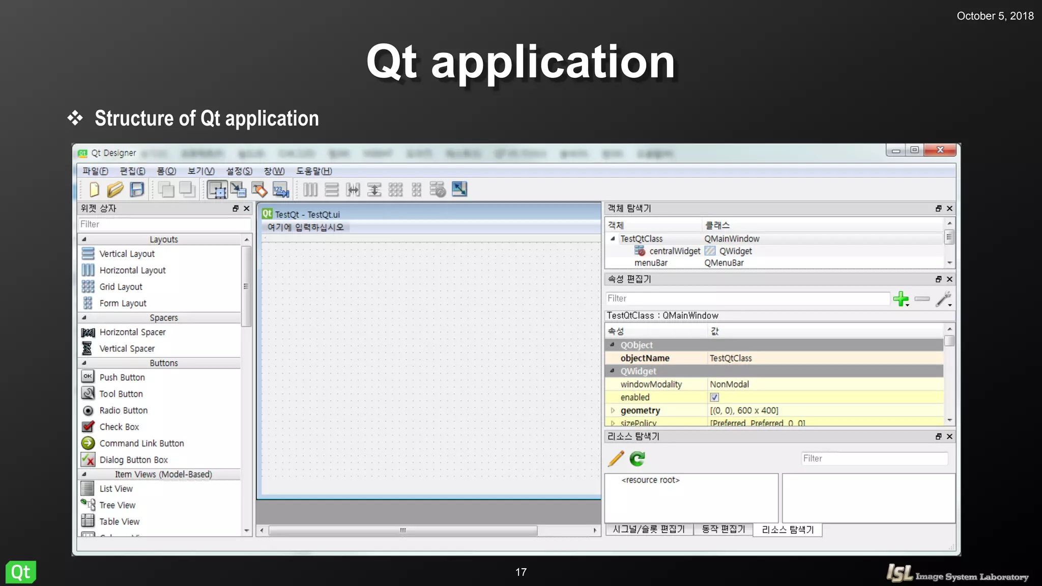1042x586 pixels.
Task: Click the reload resources green arrow icon
Action: (x=637, y=459)
